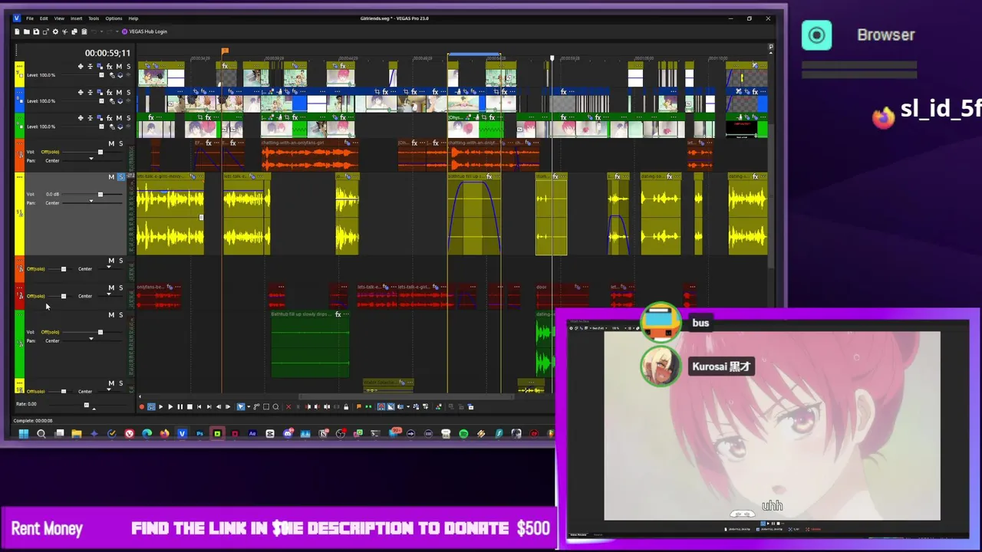Solo the first video track
The height and width of the screenshot is (552, 982).
coord(128,67)
